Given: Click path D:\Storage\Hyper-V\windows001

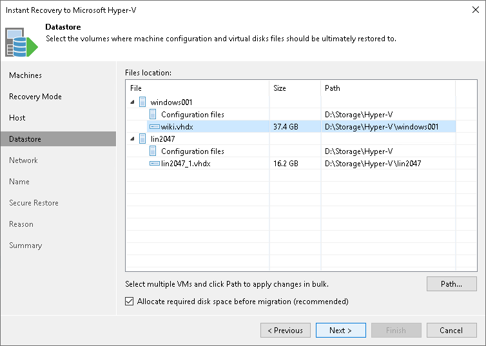Looking at the screenshot, I should 382,127.
